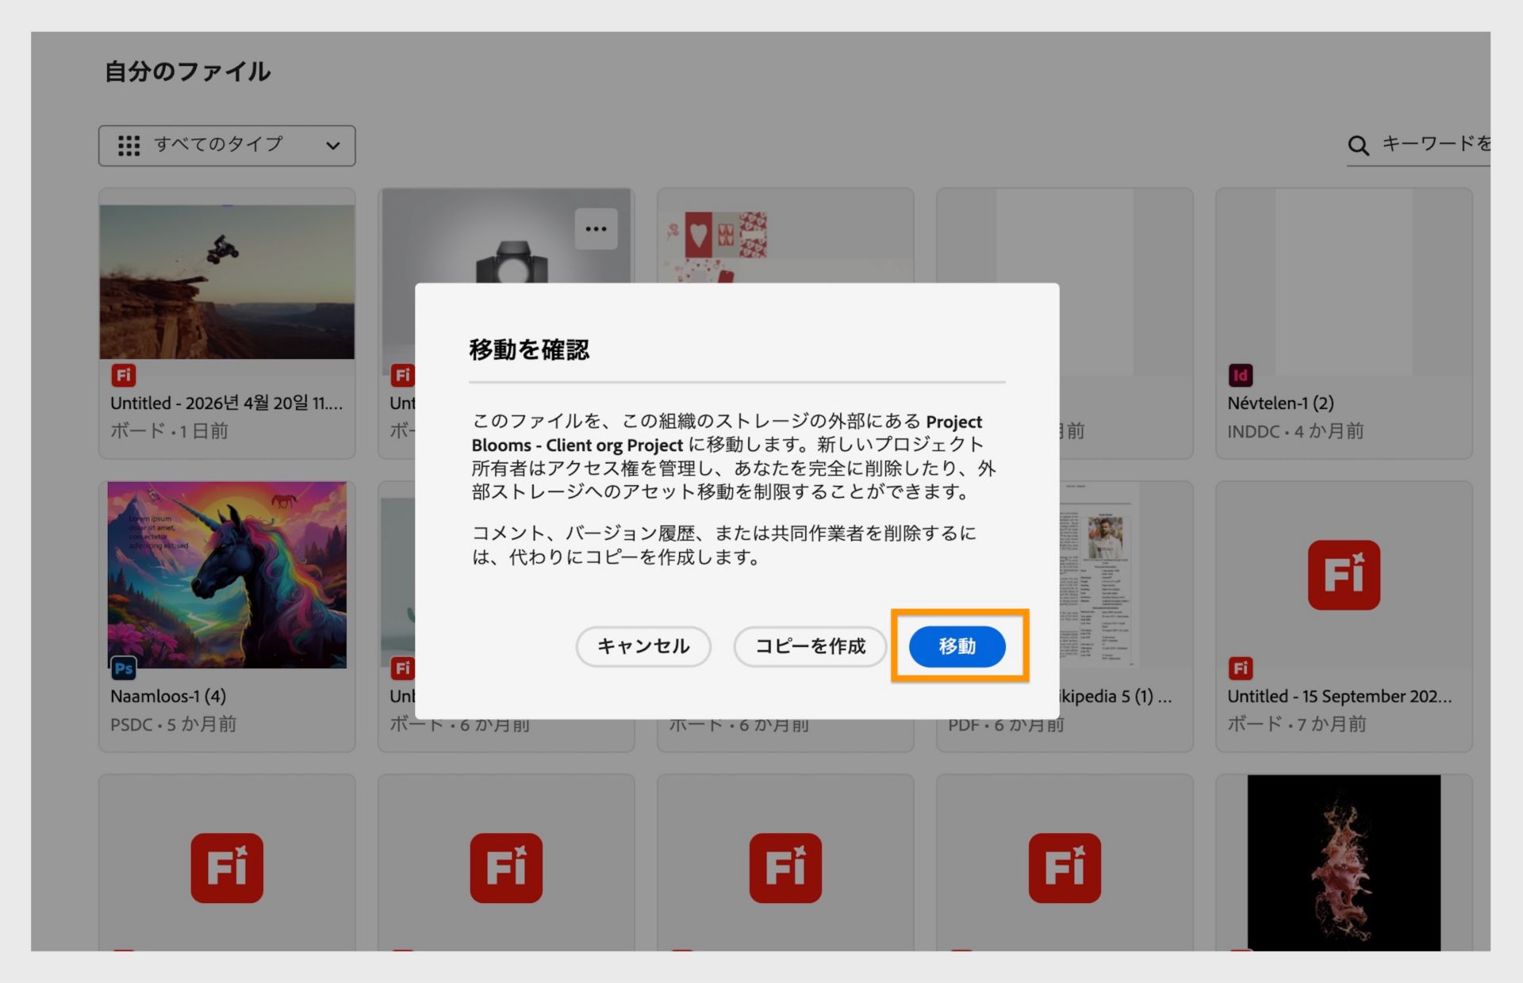The height and width of the screenshot is (983, 1523).
Task: Open the rainbow unicorn thumbnail
Action: coord(227,575)
